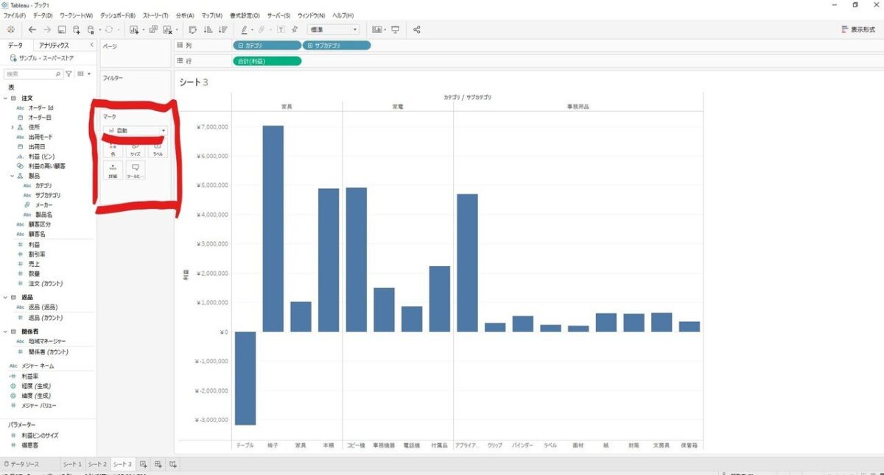884x475 pixels.
Task: Collapse the 注文 table in data pane
Action: coord(5,98)
